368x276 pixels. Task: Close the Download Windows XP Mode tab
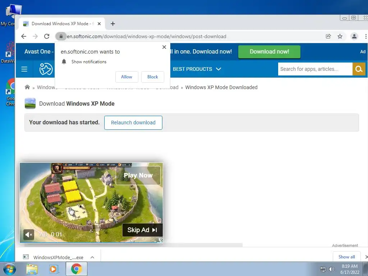click(x=99, y=24)
